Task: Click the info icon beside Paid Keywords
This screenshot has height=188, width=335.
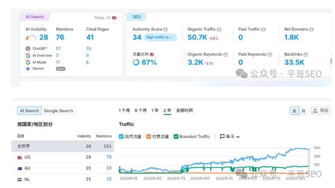Action: pyautogui.click(x=270, y=55)
